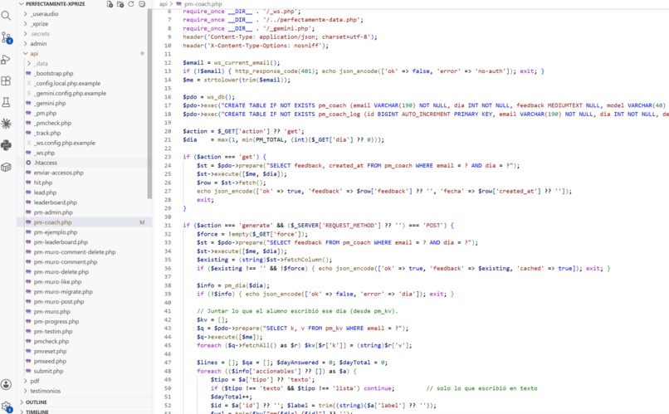Screen dimensions: 669x414
Task: Open the Testing flask view
Action: click(x=6, y=102)
